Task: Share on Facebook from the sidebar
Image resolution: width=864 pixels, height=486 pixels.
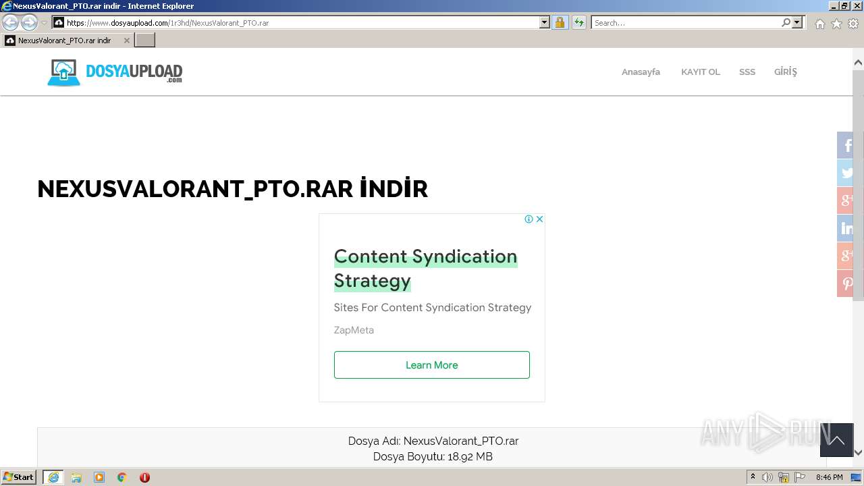Action: click(x=845, y=145)
